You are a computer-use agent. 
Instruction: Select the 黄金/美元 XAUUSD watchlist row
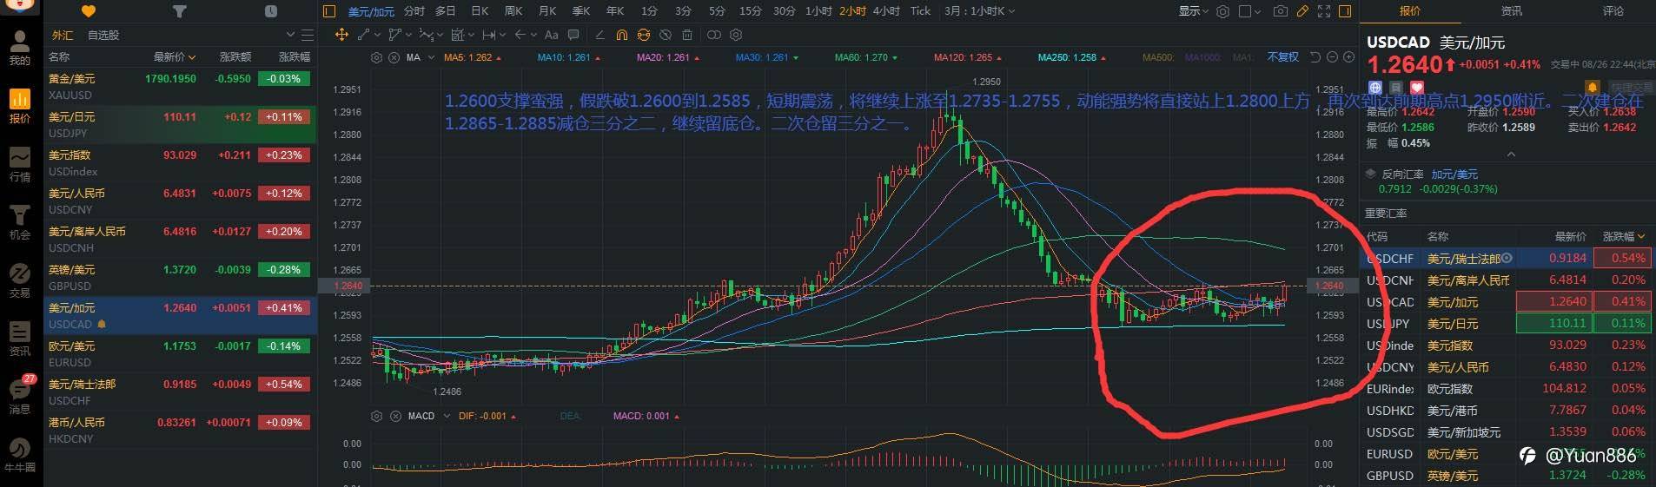pos(179,87)
